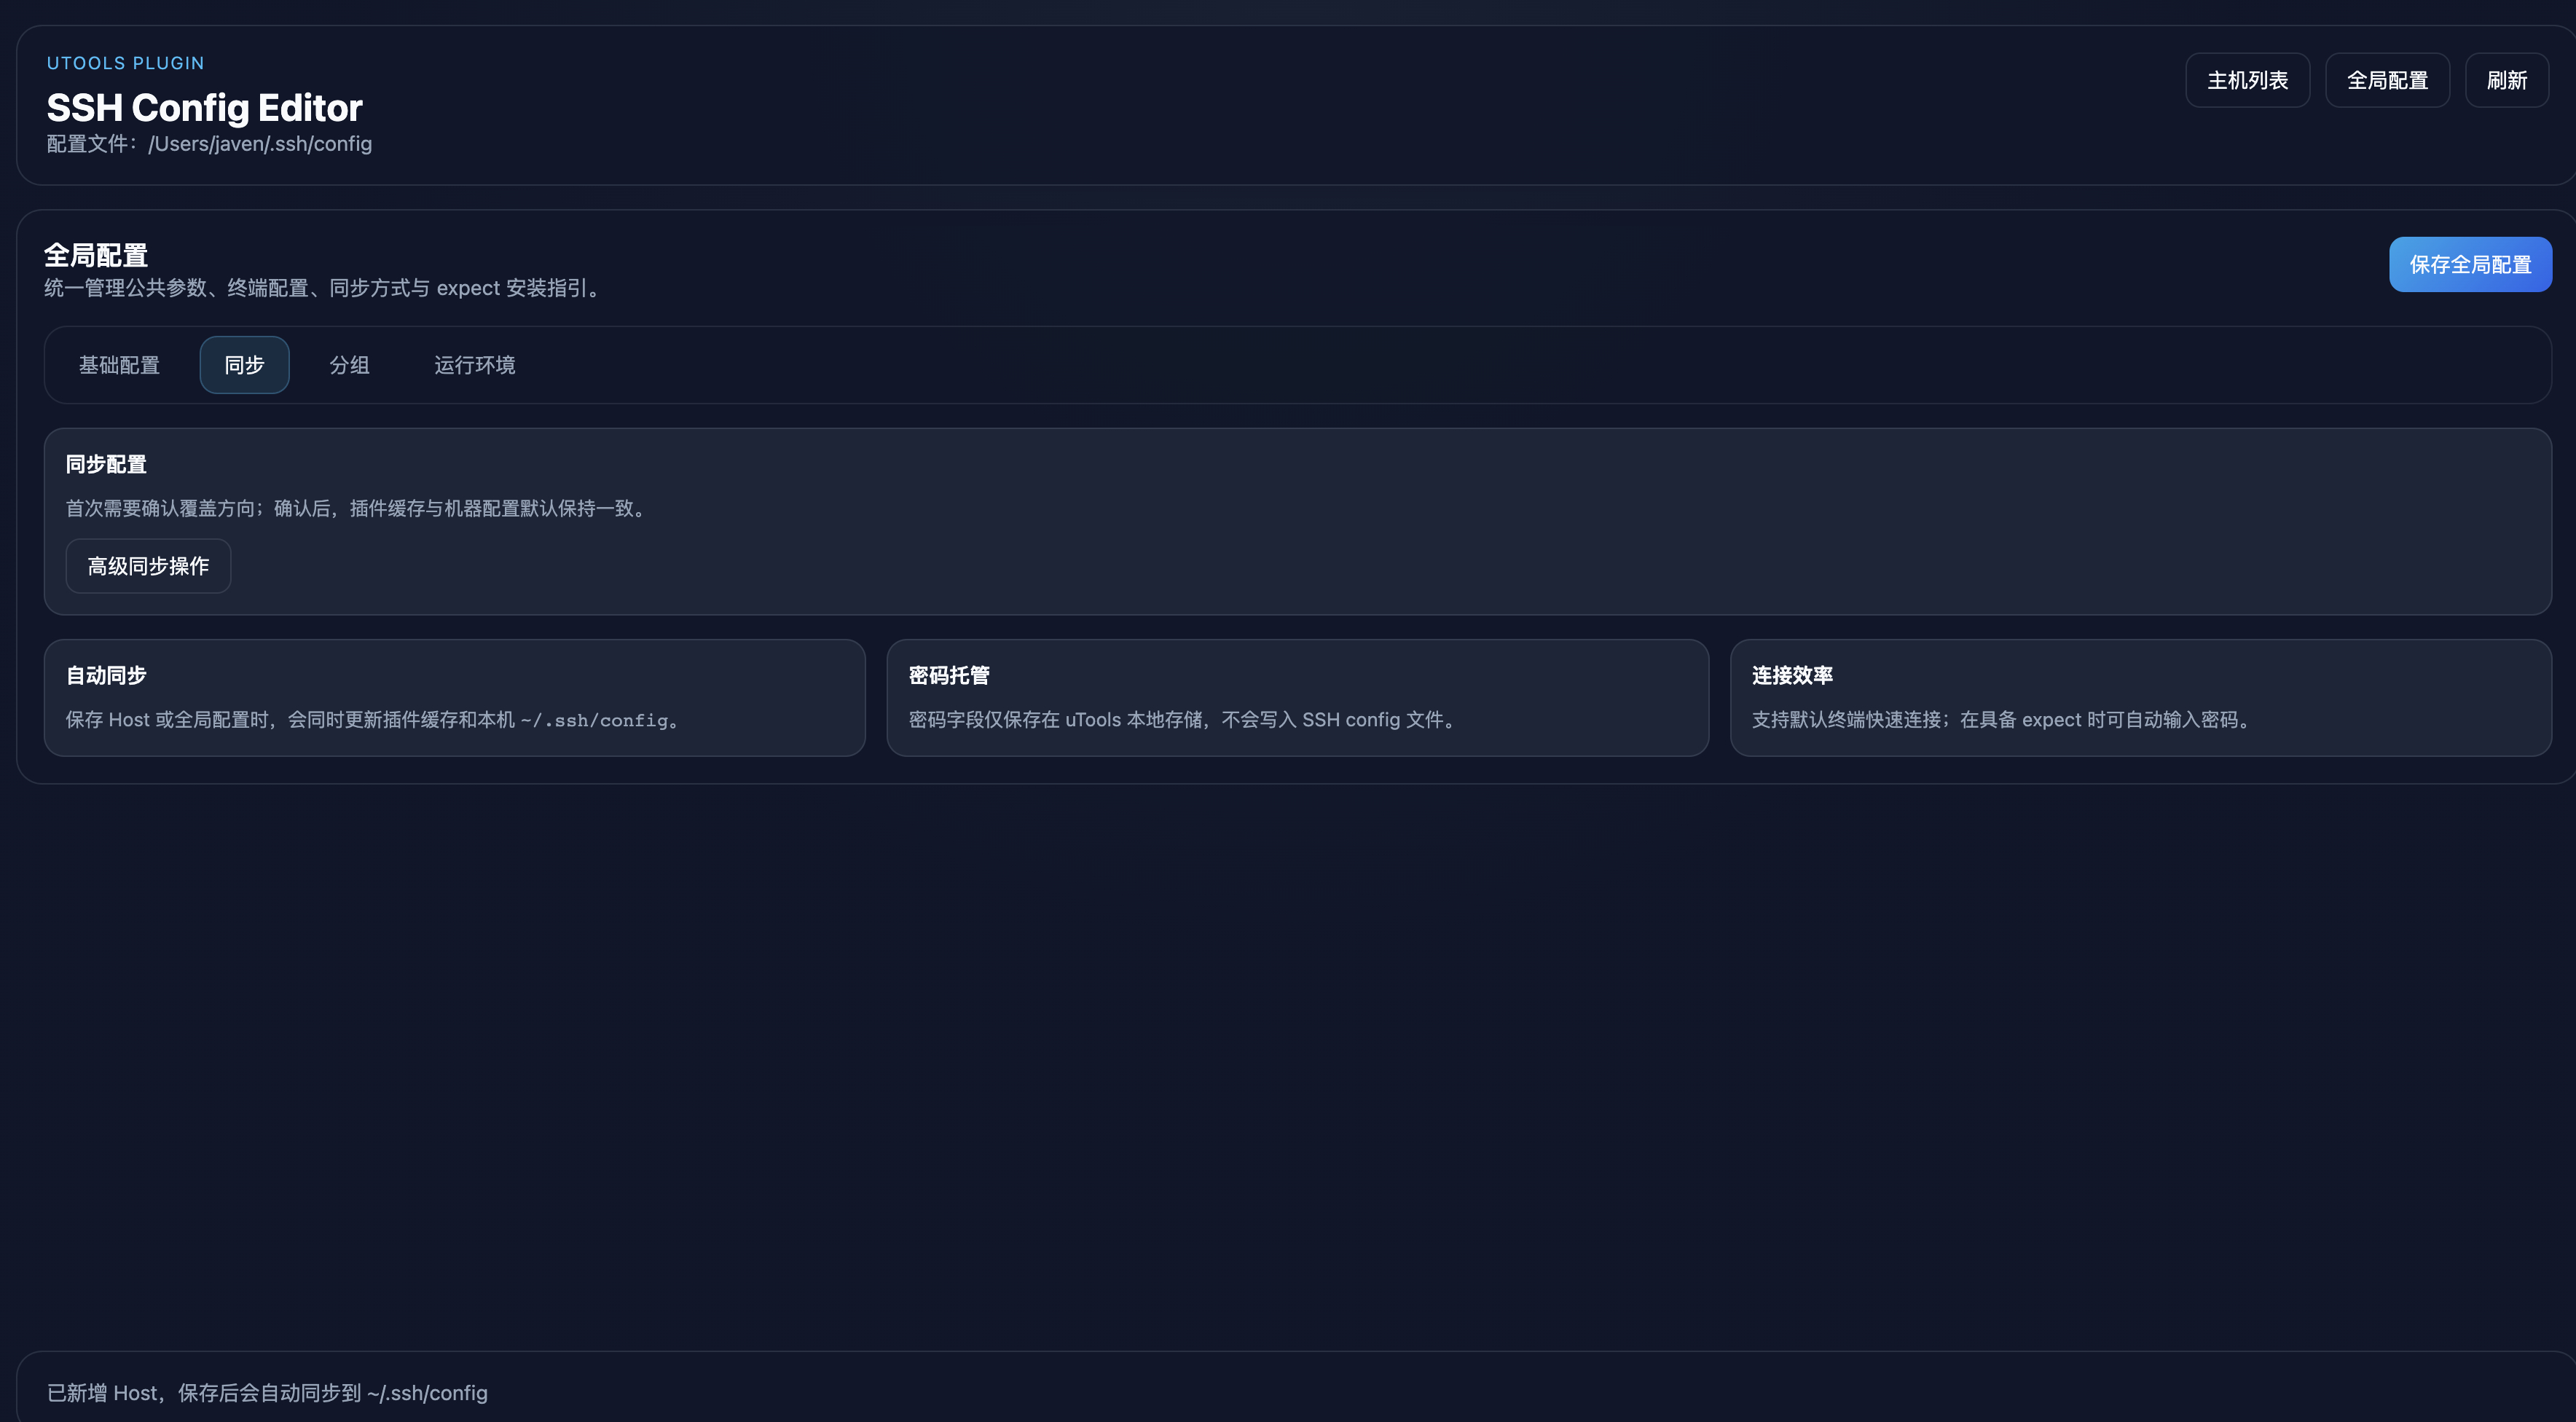Open the 分组 tab
Screen dimensions: 2576x1422
[x=349, y=365]
